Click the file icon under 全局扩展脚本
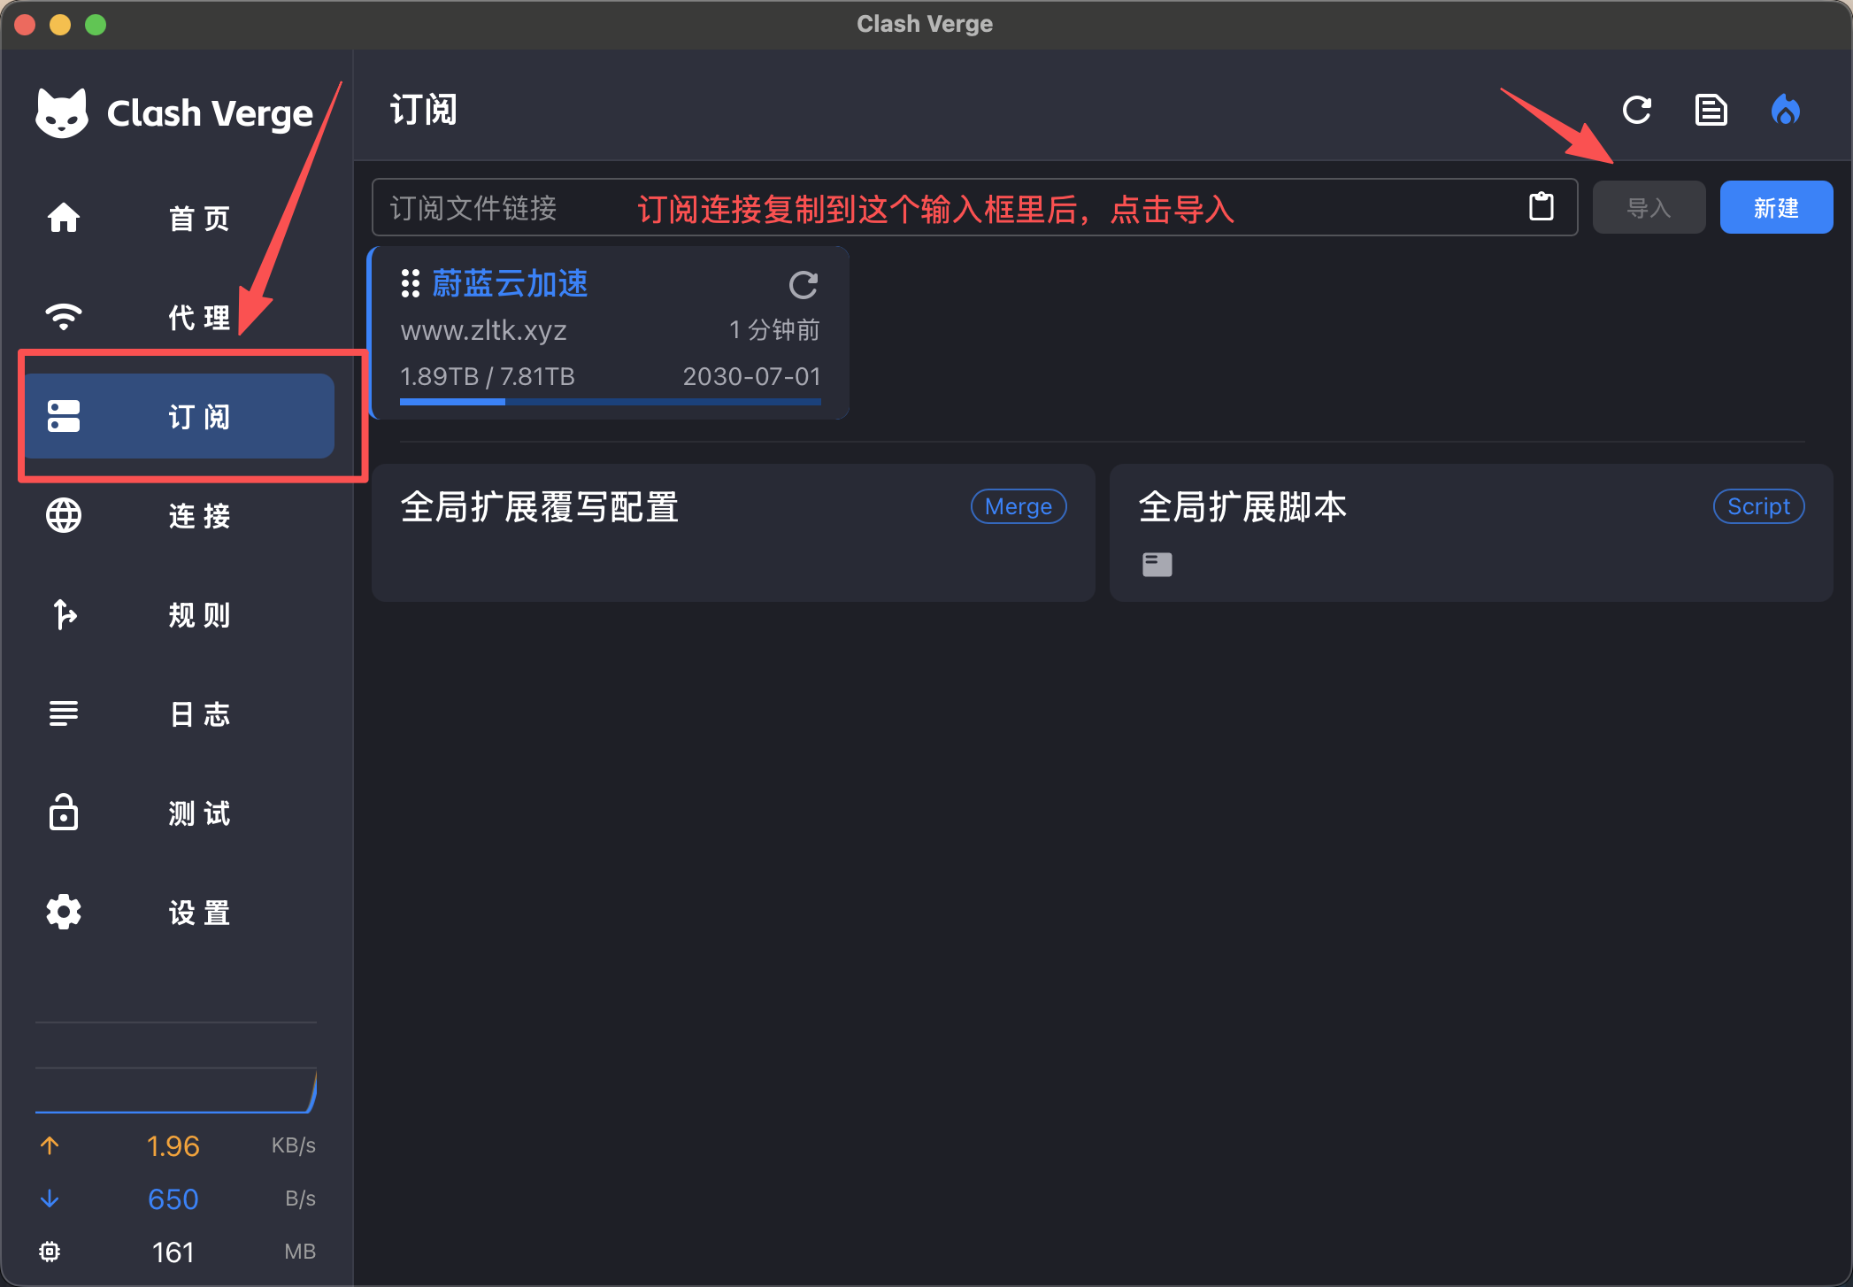 (x=1157, y=564)
